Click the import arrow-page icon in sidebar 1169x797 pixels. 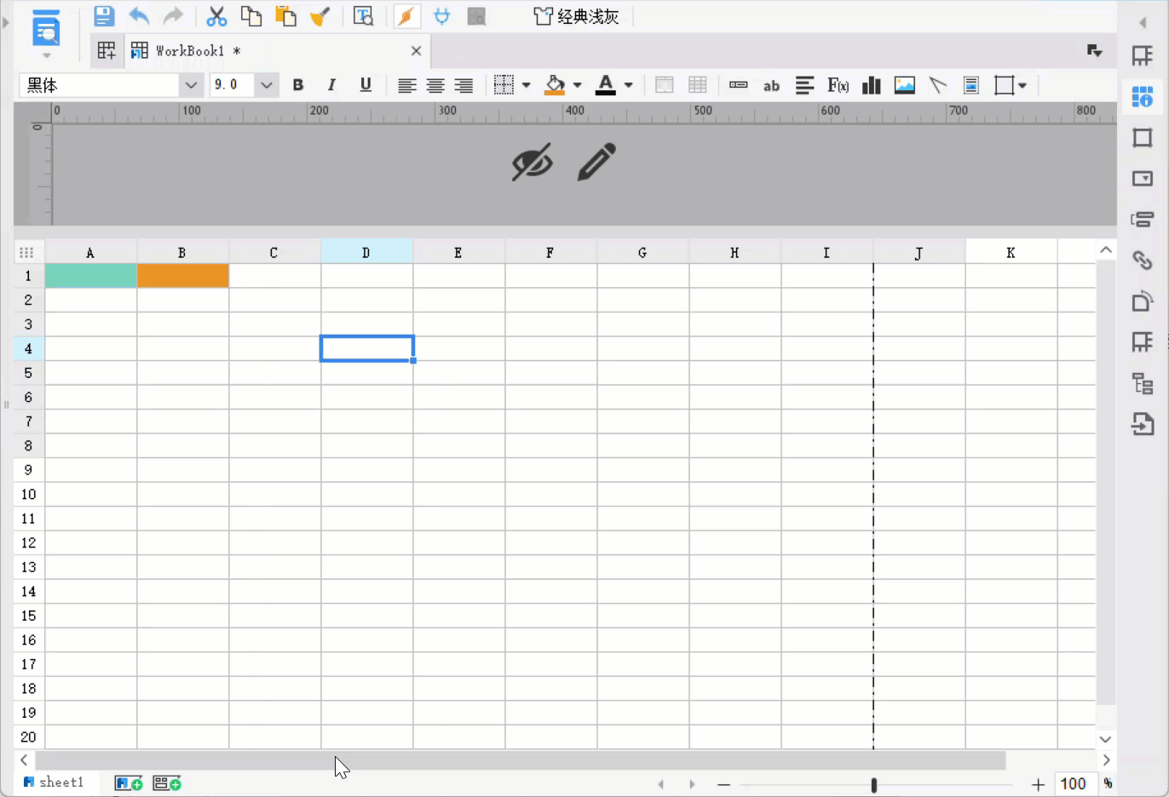[x=1143, y=423]
